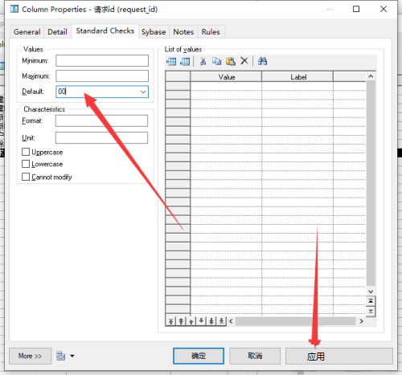Click the print icon beside More button
The image size is (402, 375).
(x=61, y=356)
